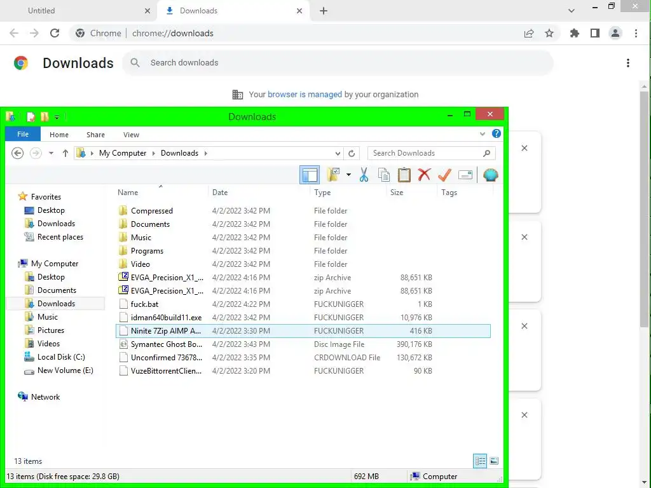Go up one folder level in Explorer
The height and width of the screenshot is (488, 651).
[65, 153]
